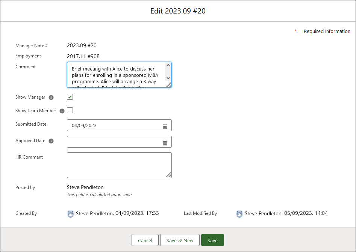Click the Show Team Member info icon

[x=62, y=111]
